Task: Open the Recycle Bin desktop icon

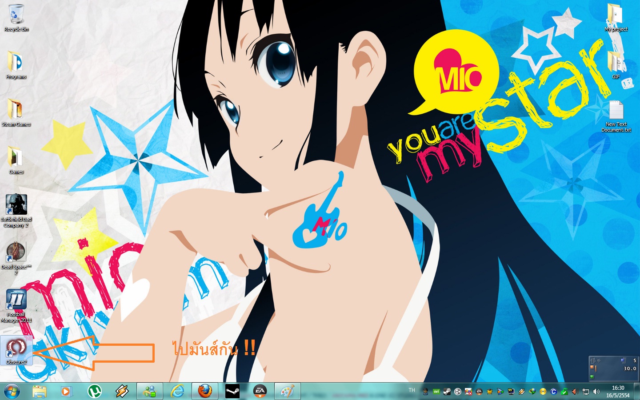Action: (16, 18)
